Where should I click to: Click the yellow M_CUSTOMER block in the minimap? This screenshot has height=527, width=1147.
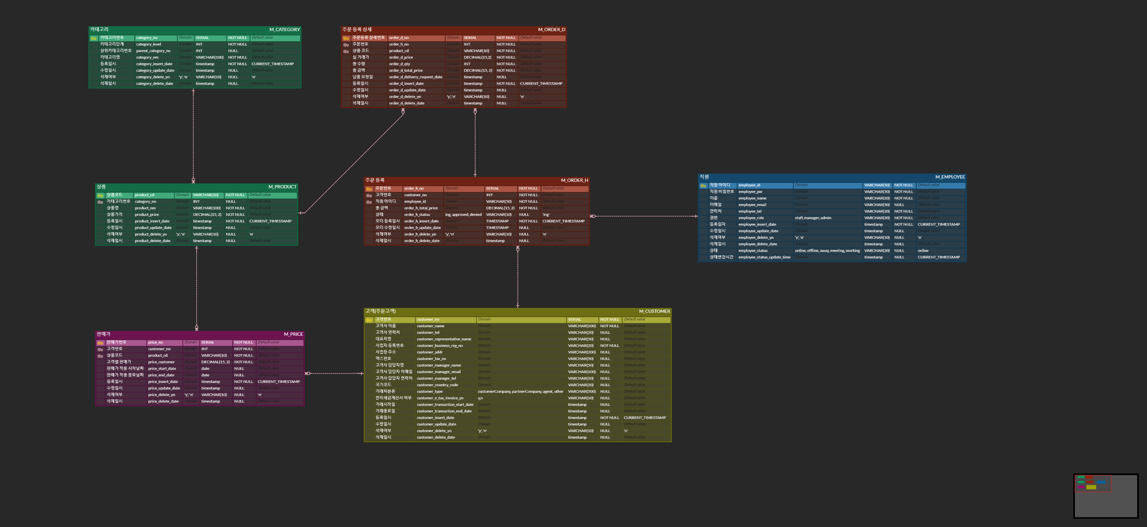coord(1091,487)
